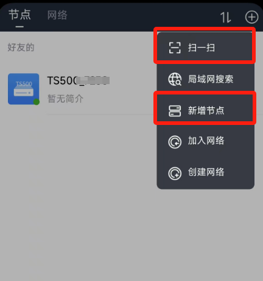
Task: Click the join network arrow icon
Action: (x=175, y=142)
